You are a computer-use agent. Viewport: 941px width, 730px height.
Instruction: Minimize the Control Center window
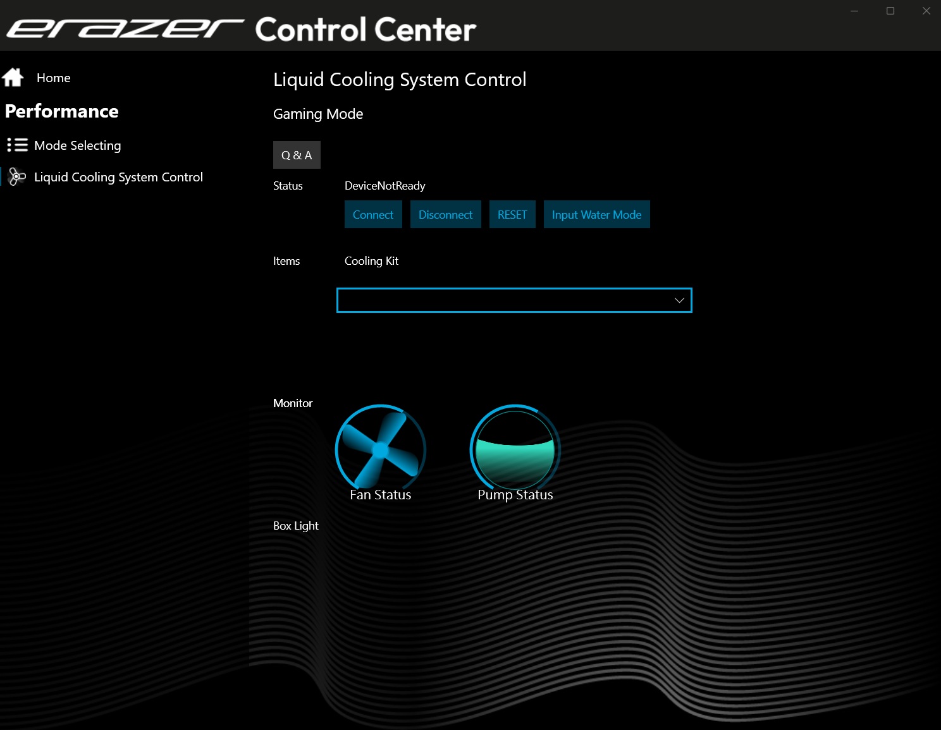pos(854,11)
